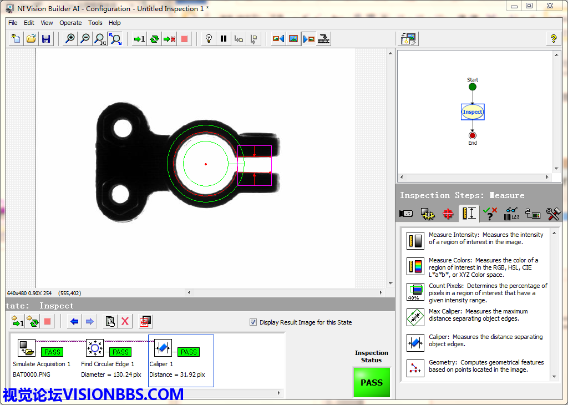Open the Edit menu

click(29, 23)
